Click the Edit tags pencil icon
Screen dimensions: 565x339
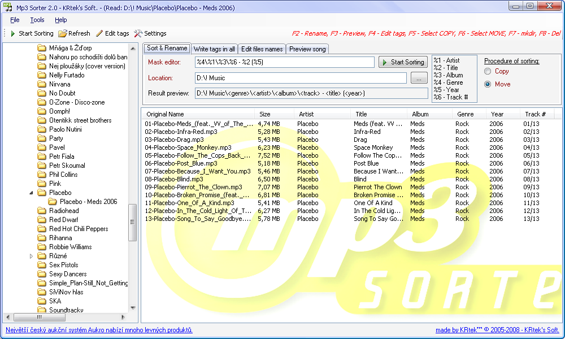coord(99,33)
